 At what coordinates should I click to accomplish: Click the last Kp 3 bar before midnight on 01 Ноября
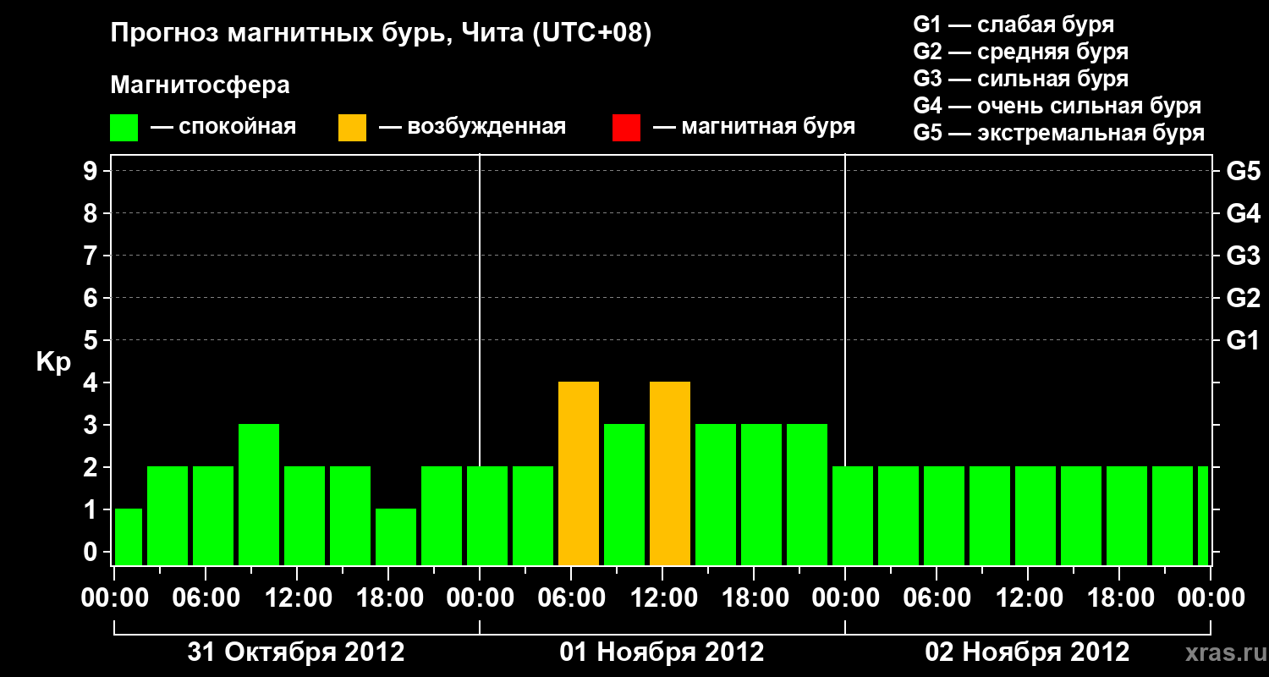point(807,495)
